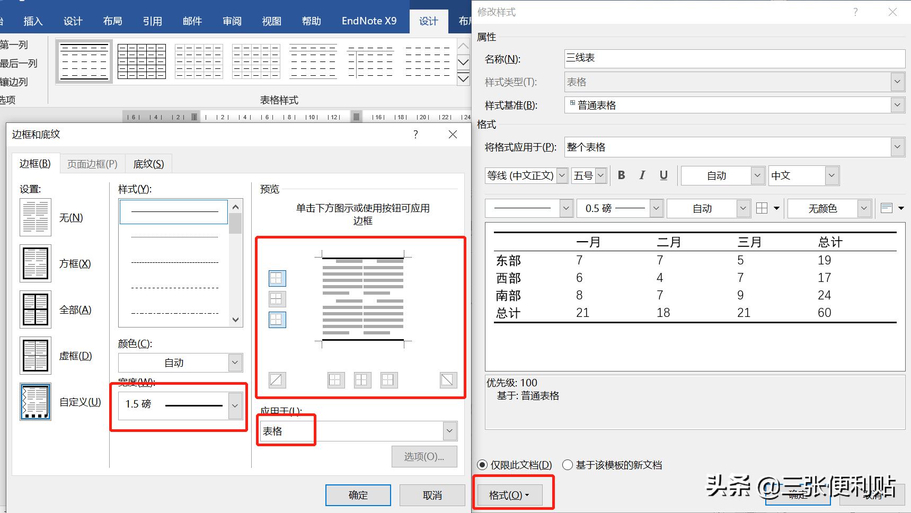Select 基于该模板的新文档 radio option
The width and height of the screenshot is (911, 513).
point(567,464)
